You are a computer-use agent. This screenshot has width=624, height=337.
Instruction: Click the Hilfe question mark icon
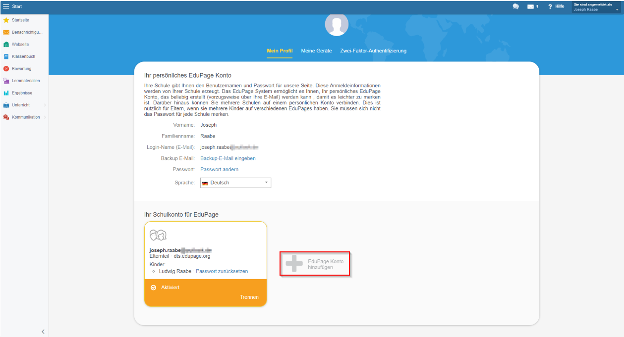click(550, 6)
